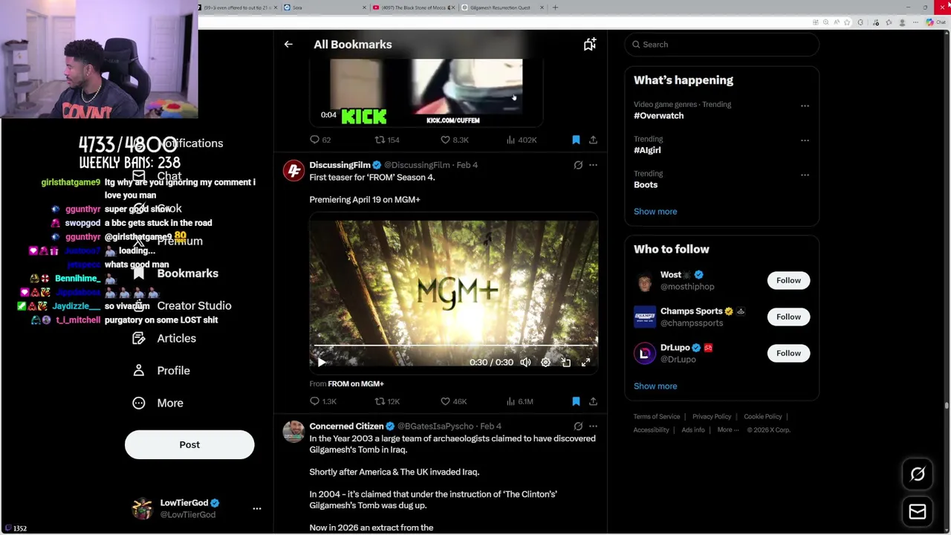Image resolution: width=951 pixels, height=535 pixels.
Task: Share the DiscussingFilm post
Action: (x=593, y=401)
